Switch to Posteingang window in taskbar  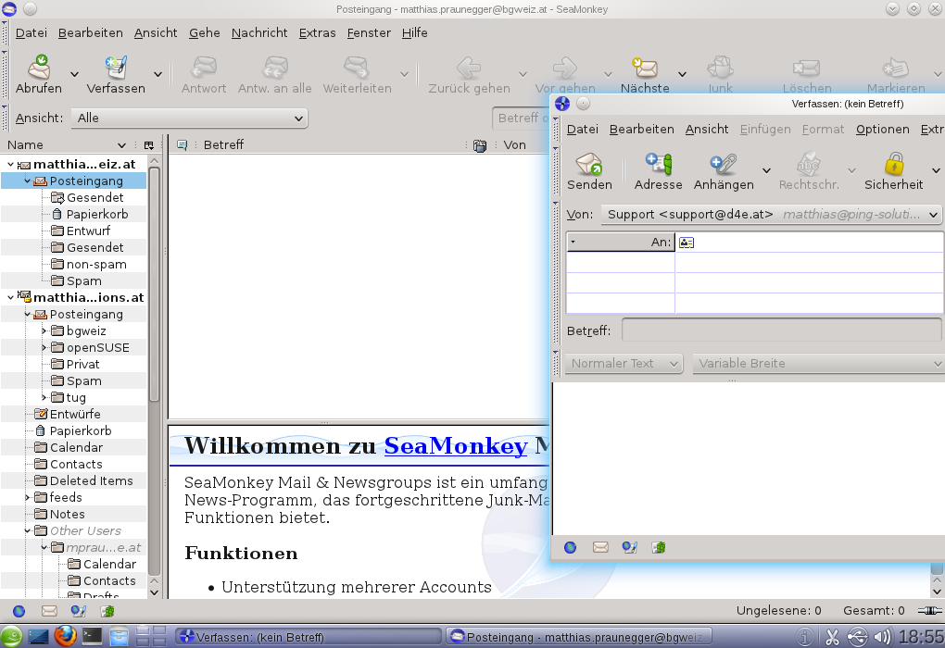[578, 637]
